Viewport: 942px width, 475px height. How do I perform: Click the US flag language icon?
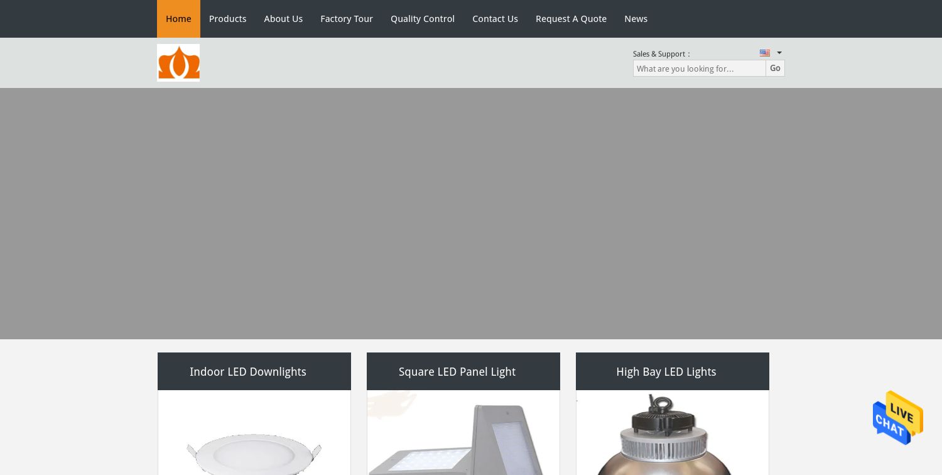coord(764,53)
